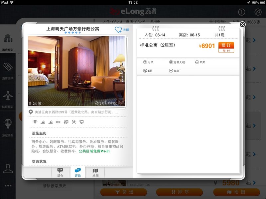Close the hotel detail popup
The width and height of the screenshot is (266, 199).
tap(242, 24)
